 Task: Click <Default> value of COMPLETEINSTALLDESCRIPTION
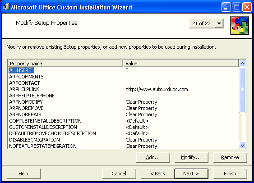click(x=137, y=121)
